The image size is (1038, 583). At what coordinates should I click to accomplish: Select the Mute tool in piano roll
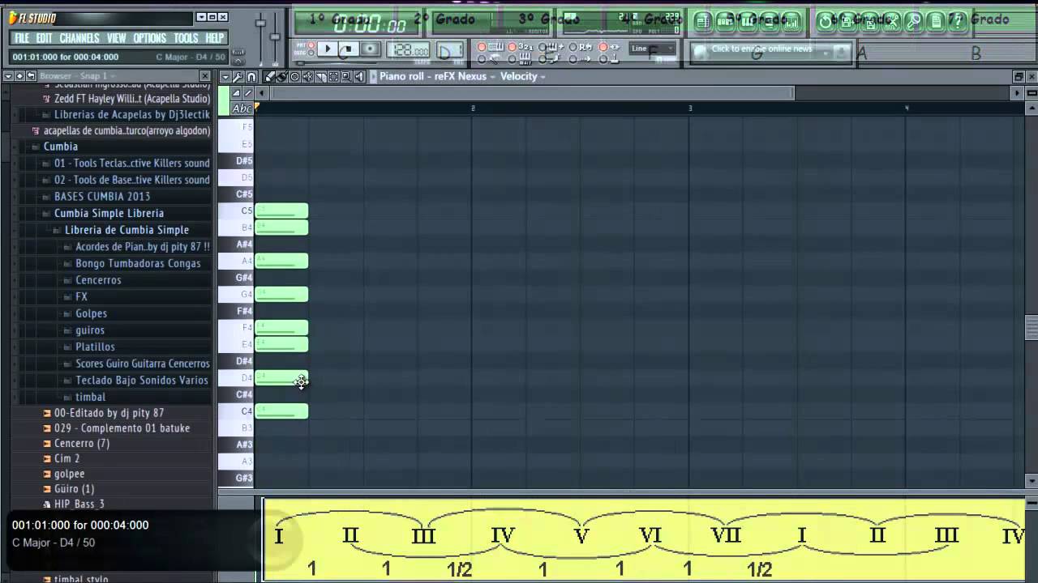pos(308,76)
